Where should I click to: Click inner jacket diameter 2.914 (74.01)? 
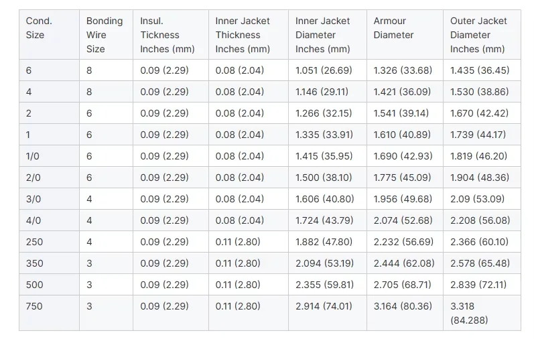coord(324,306)
